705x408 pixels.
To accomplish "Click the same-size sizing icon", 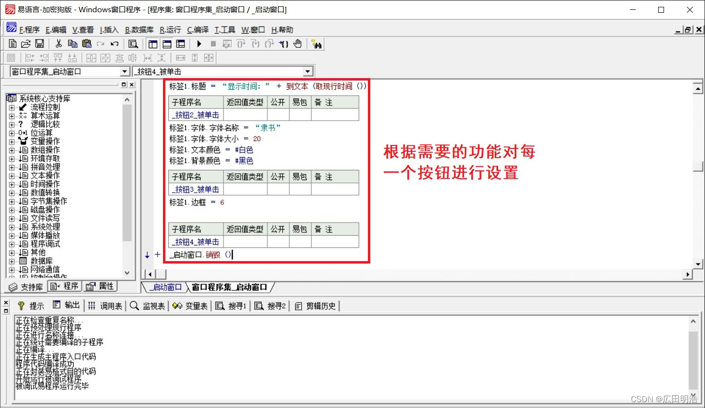I will coord(209,58).
